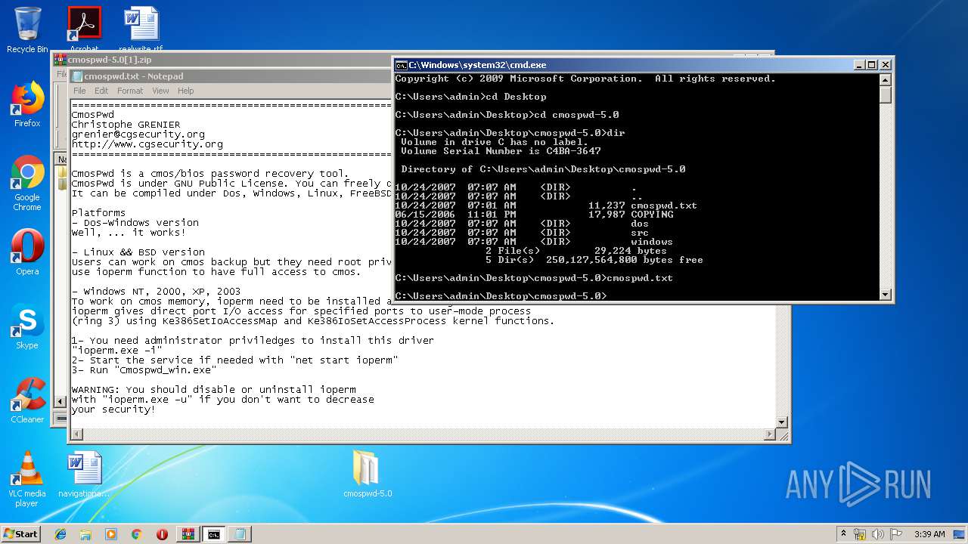The height and width of the screenshot is (544, 968).
Task: Open the volume tray icon
Action: pos(879,533)
